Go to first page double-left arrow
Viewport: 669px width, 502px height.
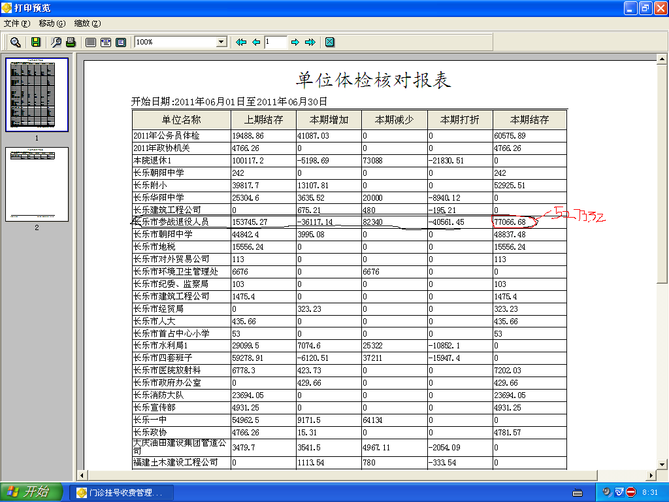[241, 42]
